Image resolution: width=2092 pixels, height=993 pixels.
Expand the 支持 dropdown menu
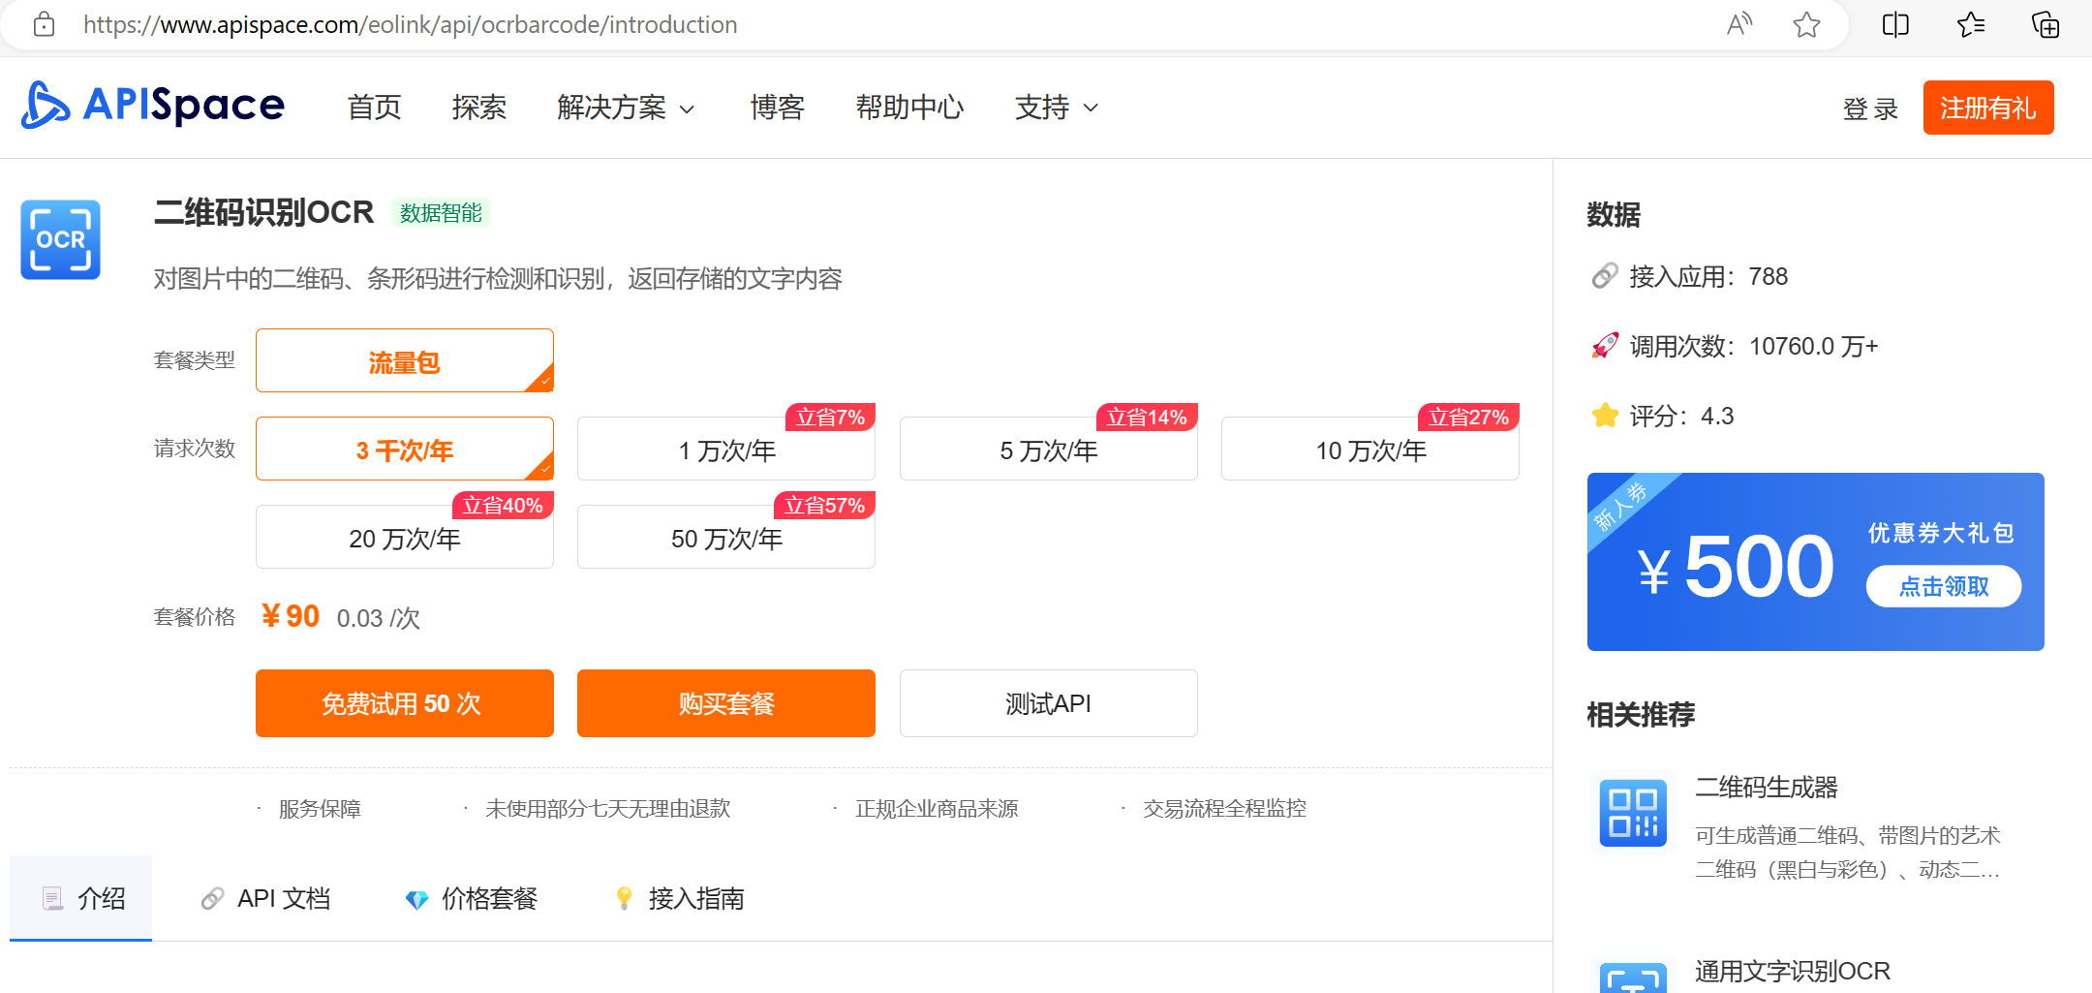[x=1055, y=108]
